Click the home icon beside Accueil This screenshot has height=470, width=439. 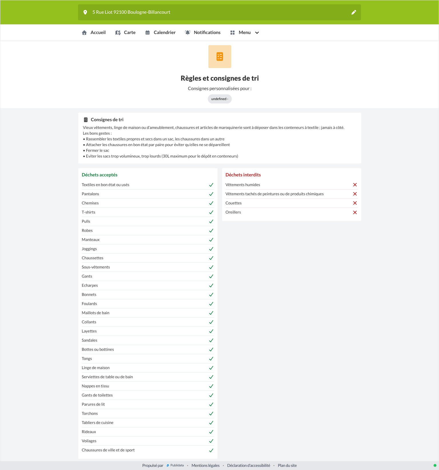(x=84, y=33)
